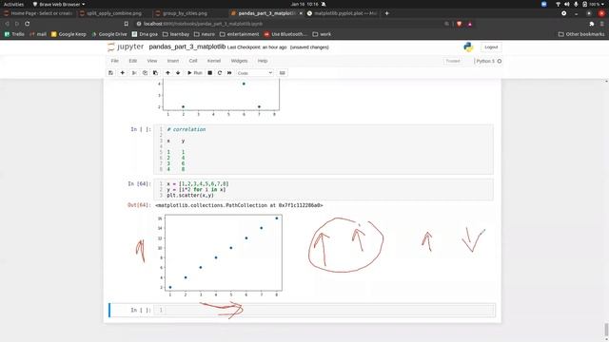Screen dimensions: 609x342
Task: Paste cells below icon
Action: pyautogui.click(x=155, y=73)
